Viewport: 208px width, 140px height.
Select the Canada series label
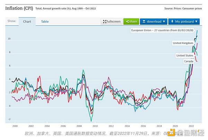click(189, 62)
